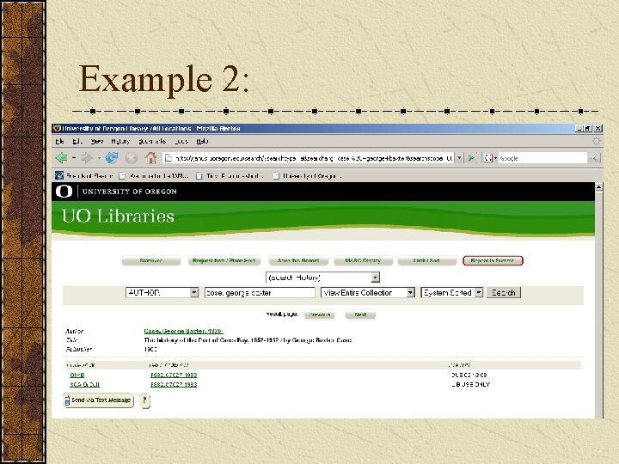Click the Save this Record button
619x464 pixels.
[x=298, y=261]
